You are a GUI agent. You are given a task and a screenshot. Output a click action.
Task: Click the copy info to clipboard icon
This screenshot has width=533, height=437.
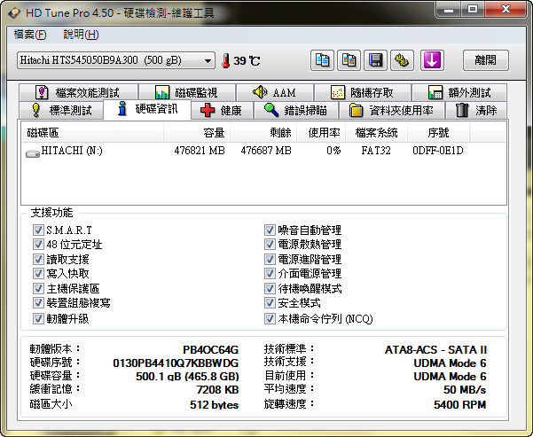[x=322, y=60]
